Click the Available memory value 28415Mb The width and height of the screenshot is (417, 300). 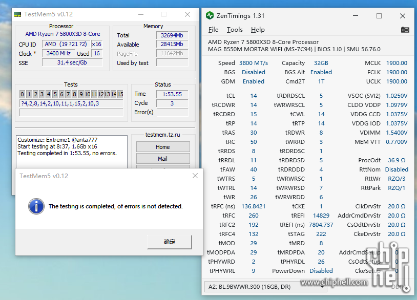click(x=172, y=44)
